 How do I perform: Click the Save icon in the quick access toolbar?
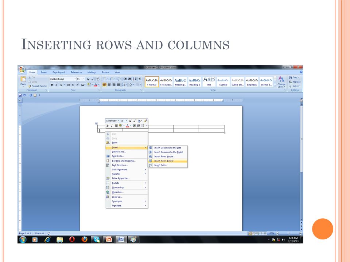pos(20,95)
